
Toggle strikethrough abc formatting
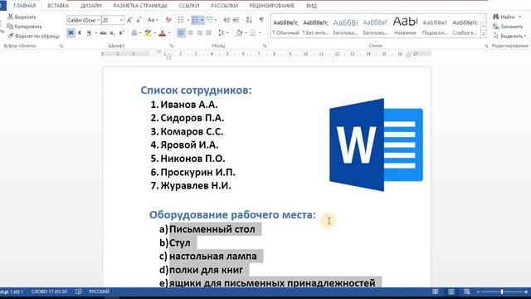click(x=103, y=33)
